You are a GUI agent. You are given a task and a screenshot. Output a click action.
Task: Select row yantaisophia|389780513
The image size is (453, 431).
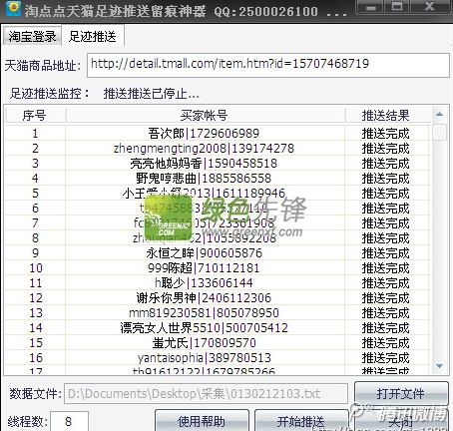[x=218, y=358]
